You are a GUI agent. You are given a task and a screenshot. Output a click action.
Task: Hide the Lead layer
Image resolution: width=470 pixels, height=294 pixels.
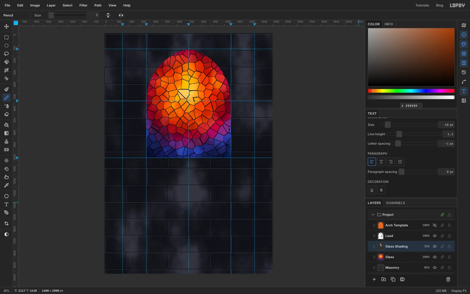pyautogui.click(x=435, y=236)
